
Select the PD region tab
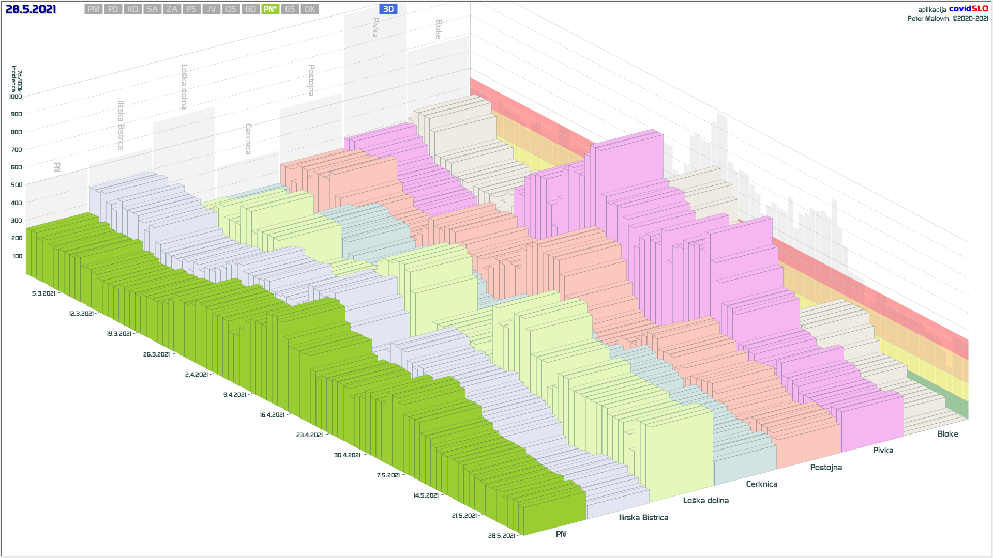(x=113, y=9)
